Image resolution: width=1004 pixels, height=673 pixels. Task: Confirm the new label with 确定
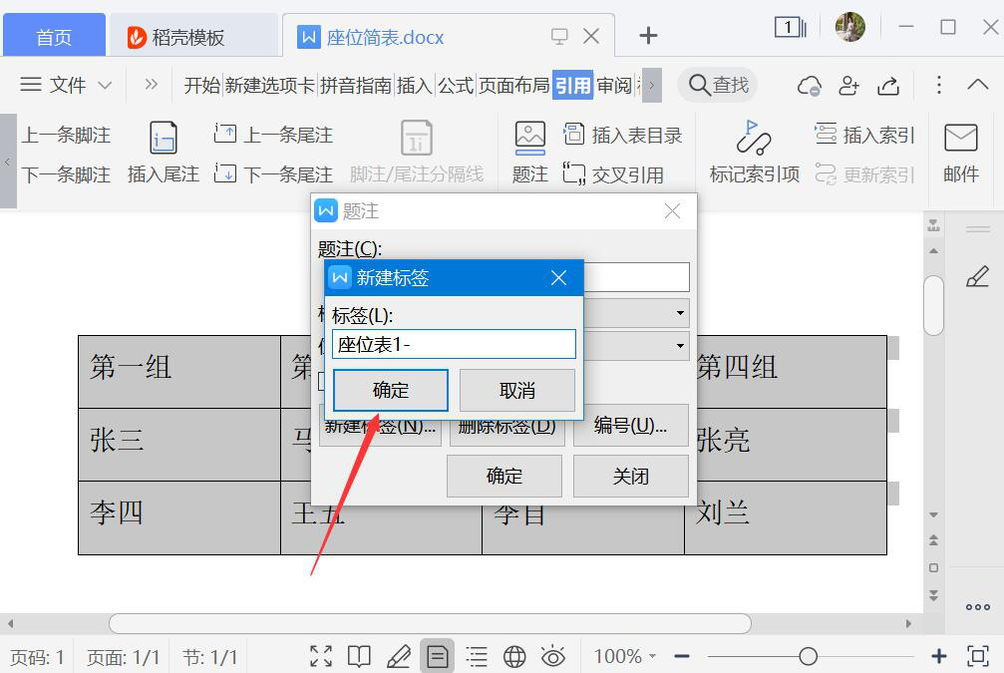(x=391, y=390)
